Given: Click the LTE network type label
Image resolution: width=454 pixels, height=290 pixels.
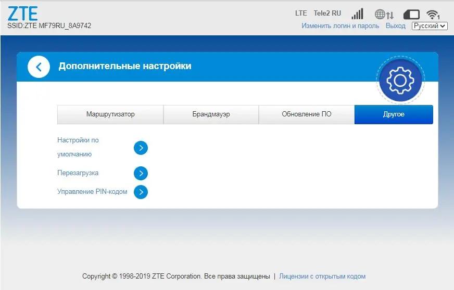Looking at the screenshot, I should pos(301,14).
